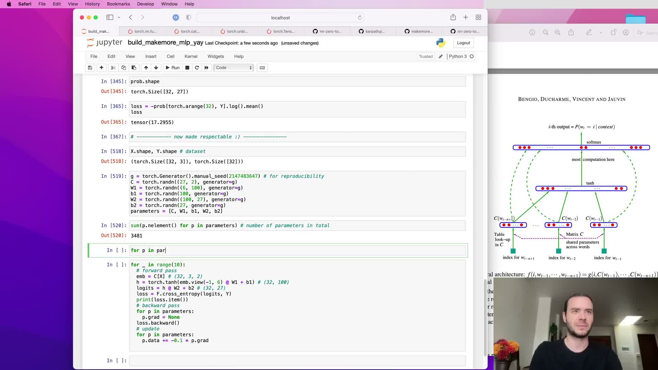
Task: Interrupt the kernel with the stop icon
Action: tap(187, 67)
